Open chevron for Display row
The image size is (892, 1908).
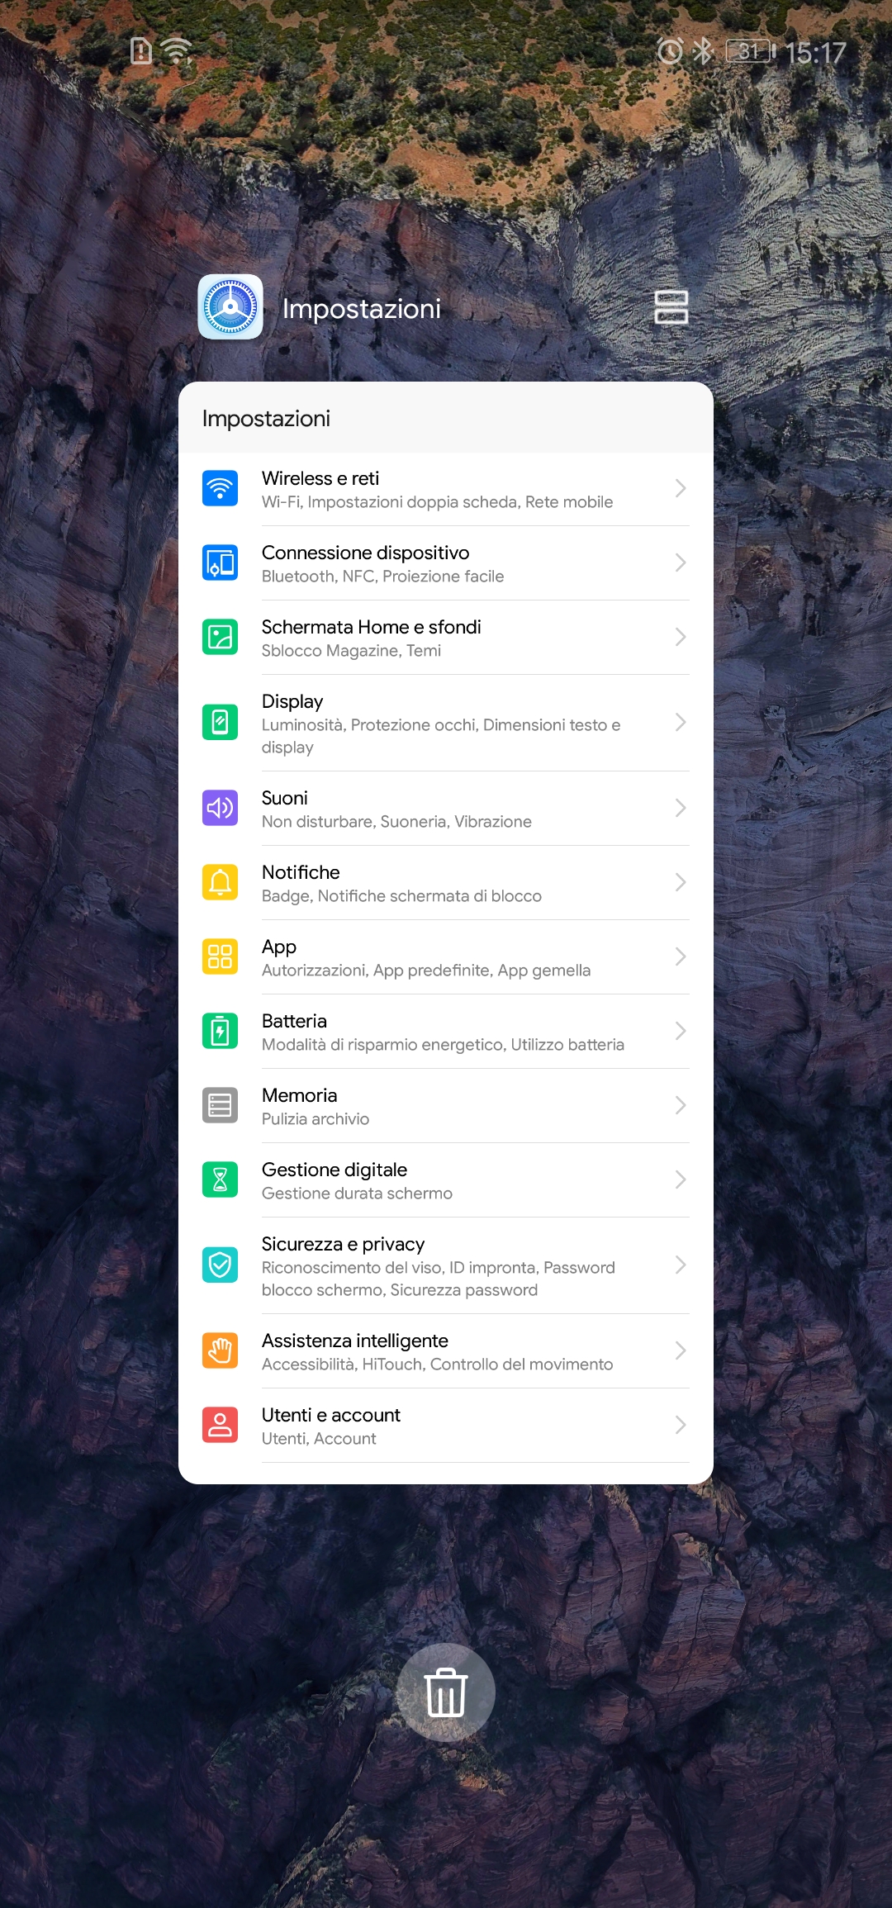coord(681,723)
